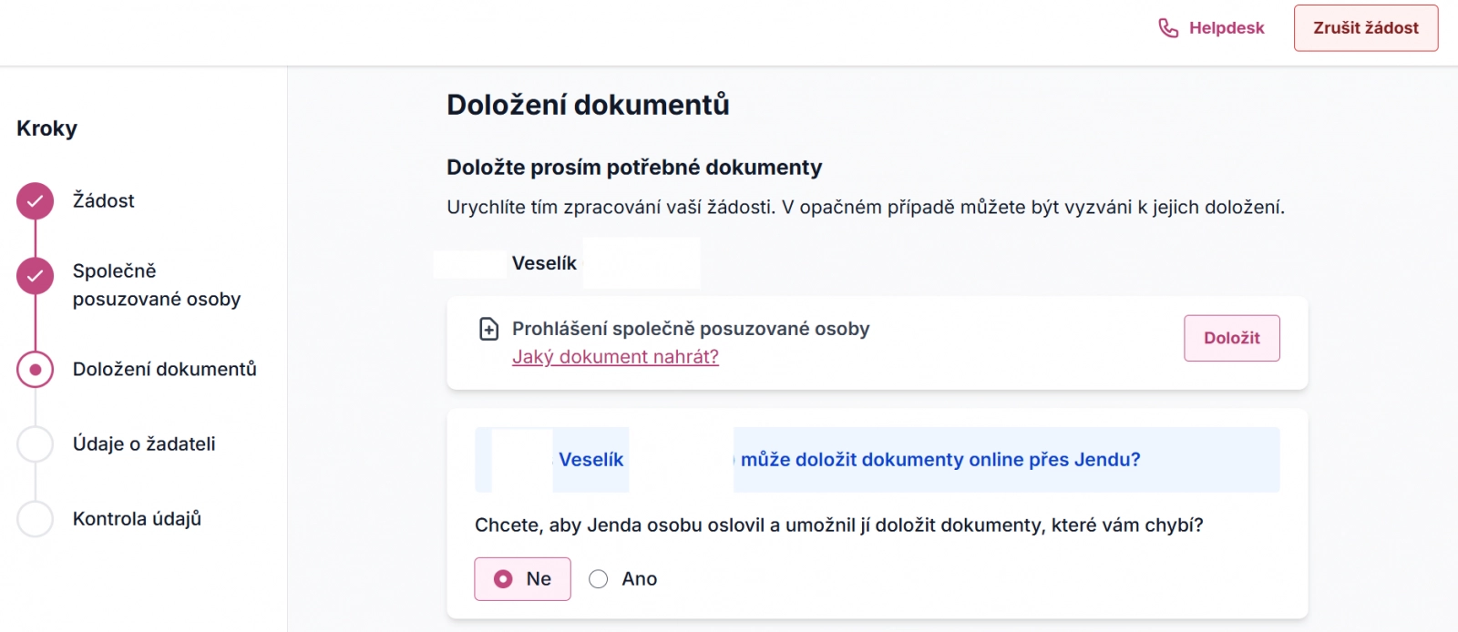Click the Urychlíte tím zpracování info sentence
1458x632 pixels.
(866, 208)
